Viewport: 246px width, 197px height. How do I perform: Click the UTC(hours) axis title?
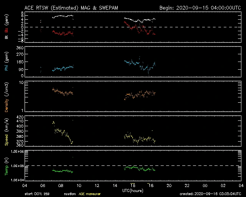coord(133,191)
